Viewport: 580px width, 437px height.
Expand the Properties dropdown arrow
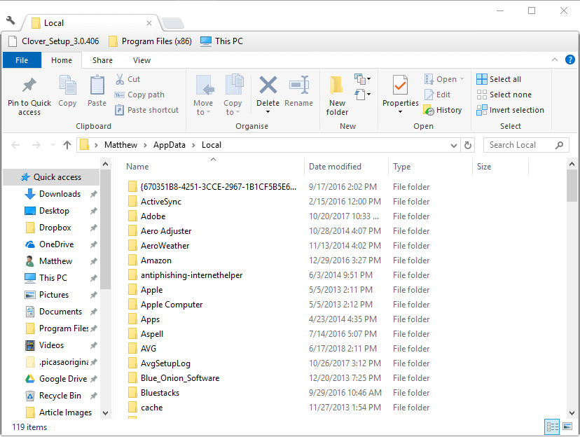coord(400,111)
